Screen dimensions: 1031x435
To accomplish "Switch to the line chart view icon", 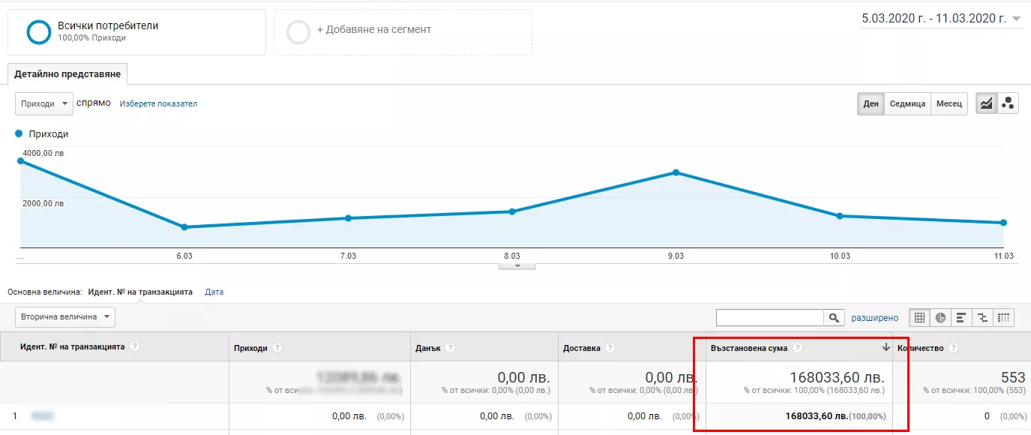I will pos(986,103).
